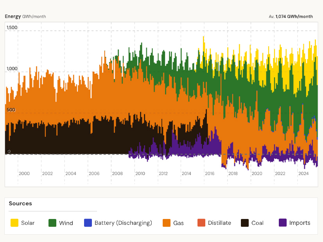Click the yellow Solar legend swatch

(x=14, y=223)
